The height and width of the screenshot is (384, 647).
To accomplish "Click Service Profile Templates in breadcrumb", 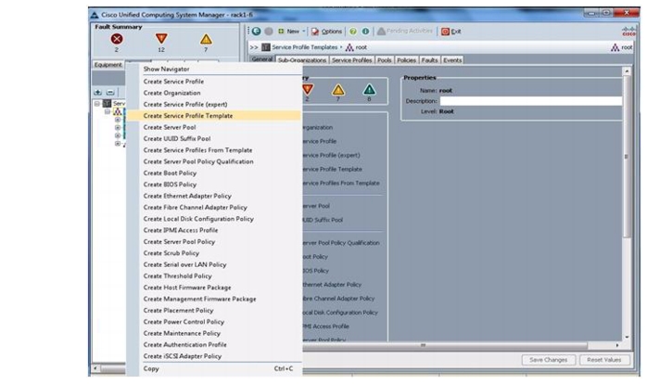I will tap(305, 47).
